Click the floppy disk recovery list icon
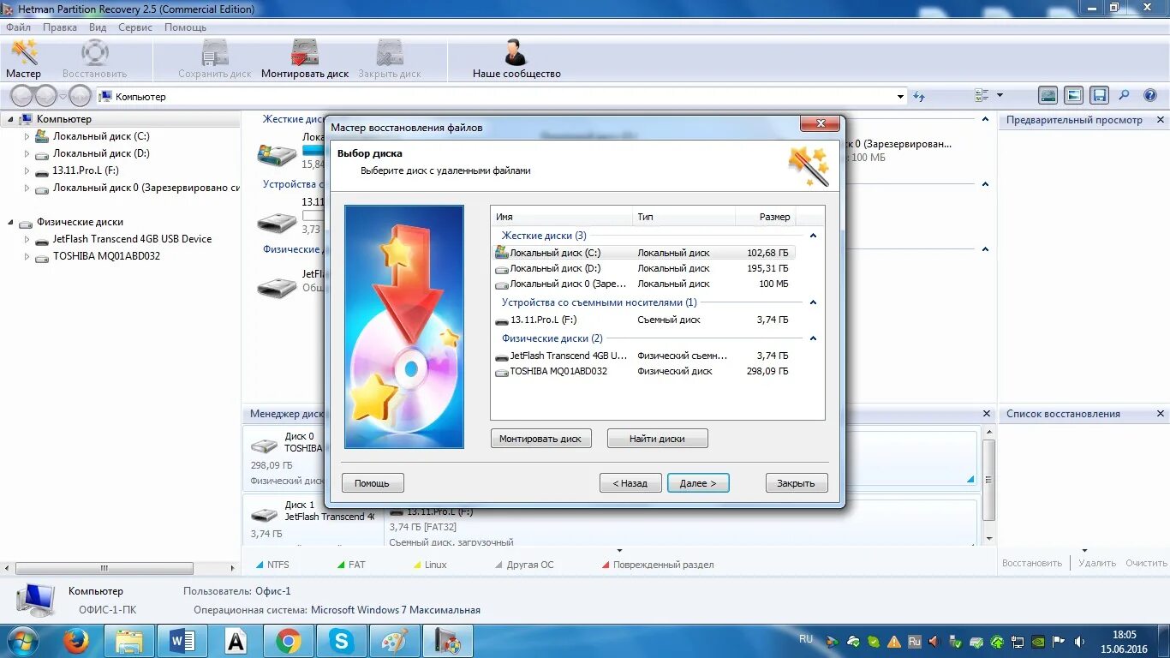Viewport: 1170px width, 658px height. coord(1100,96)
